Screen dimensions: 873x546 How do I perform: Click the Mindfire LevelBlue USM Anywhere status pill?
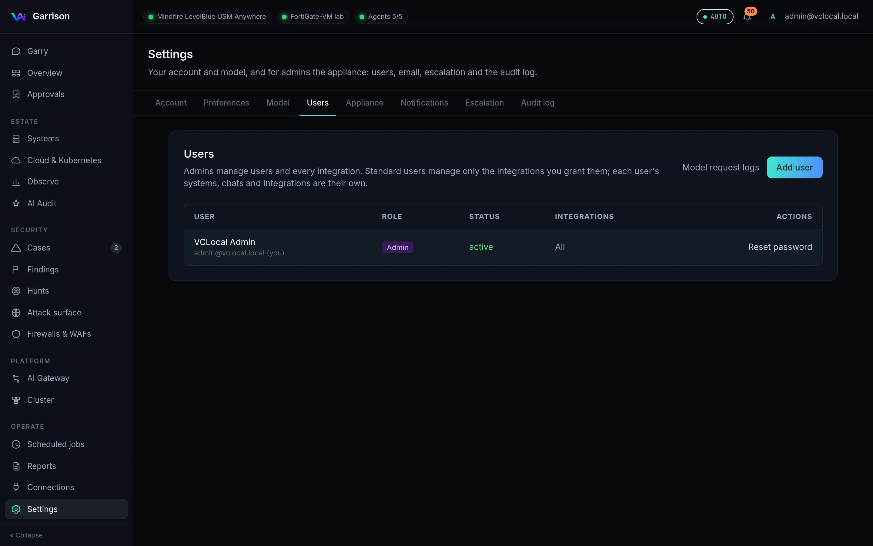pyautogui.click(x=207, y=17)
